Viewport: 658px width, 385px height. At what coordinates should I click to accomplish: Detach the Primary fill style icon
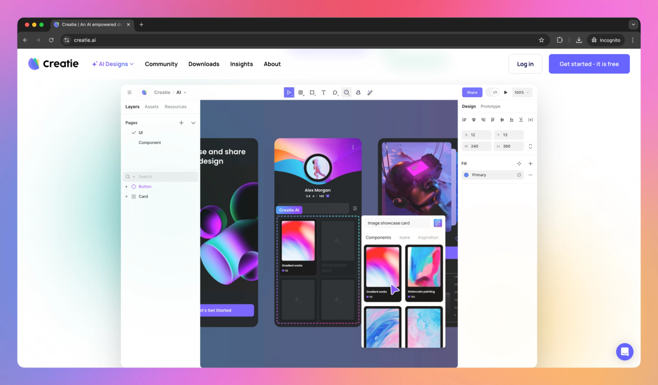pos(519,175)
